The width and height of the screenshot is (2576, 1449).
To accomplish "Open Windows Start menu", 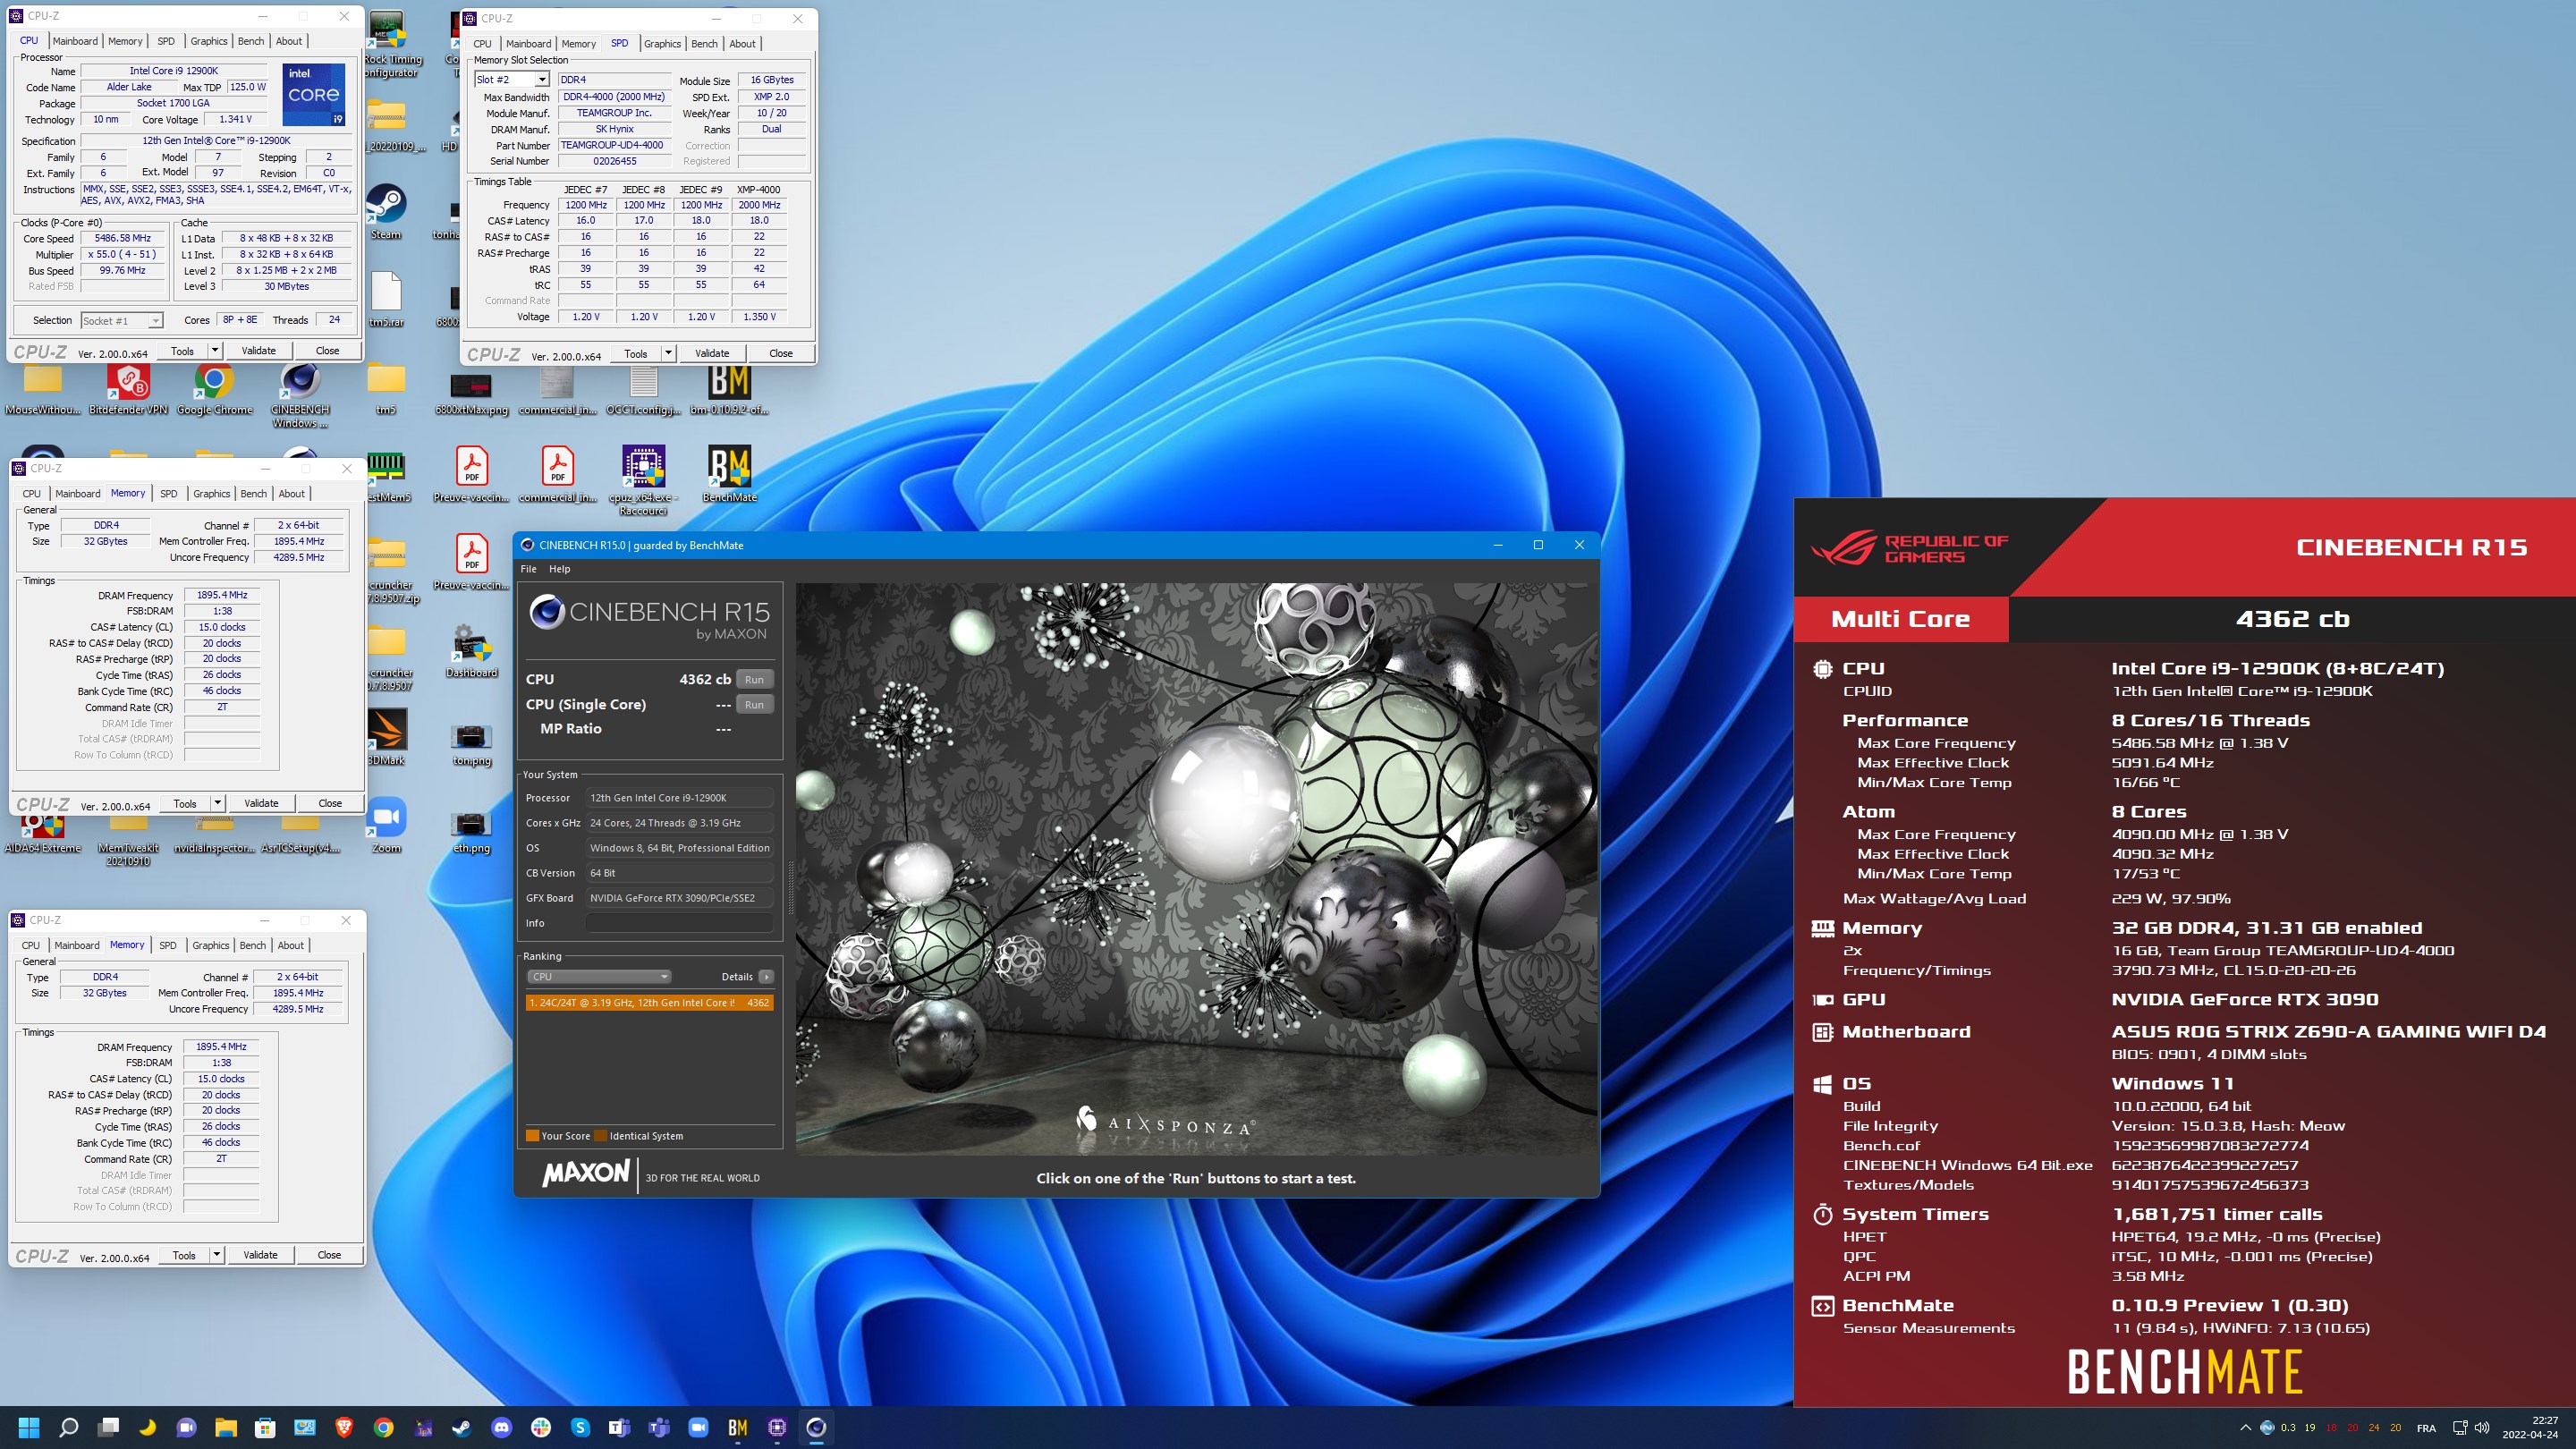I will 29,1427.
